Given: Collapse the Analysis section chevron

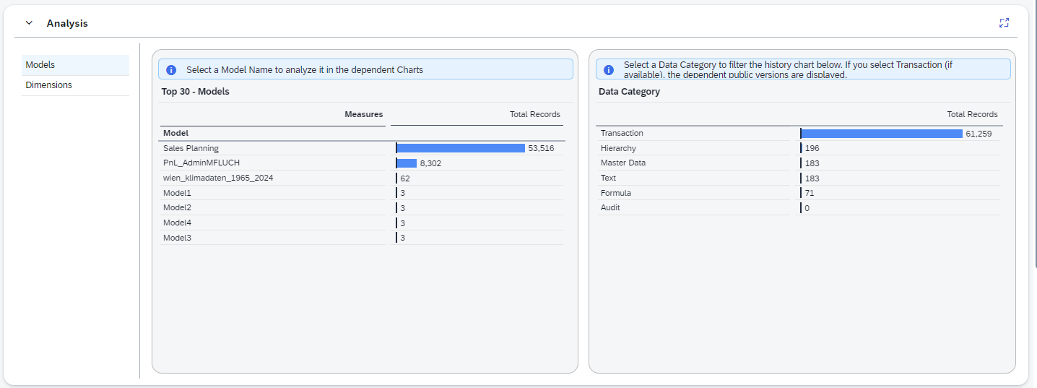Looking at the screenshot, I should (29, 23).
